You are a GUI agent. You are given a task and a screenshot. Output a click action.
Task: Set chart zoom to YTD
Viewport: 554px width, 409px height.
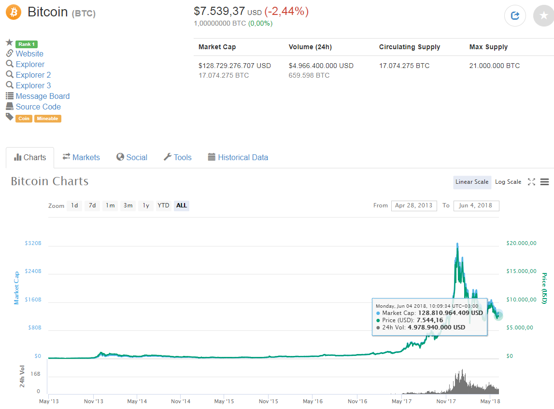coord(163,205)
